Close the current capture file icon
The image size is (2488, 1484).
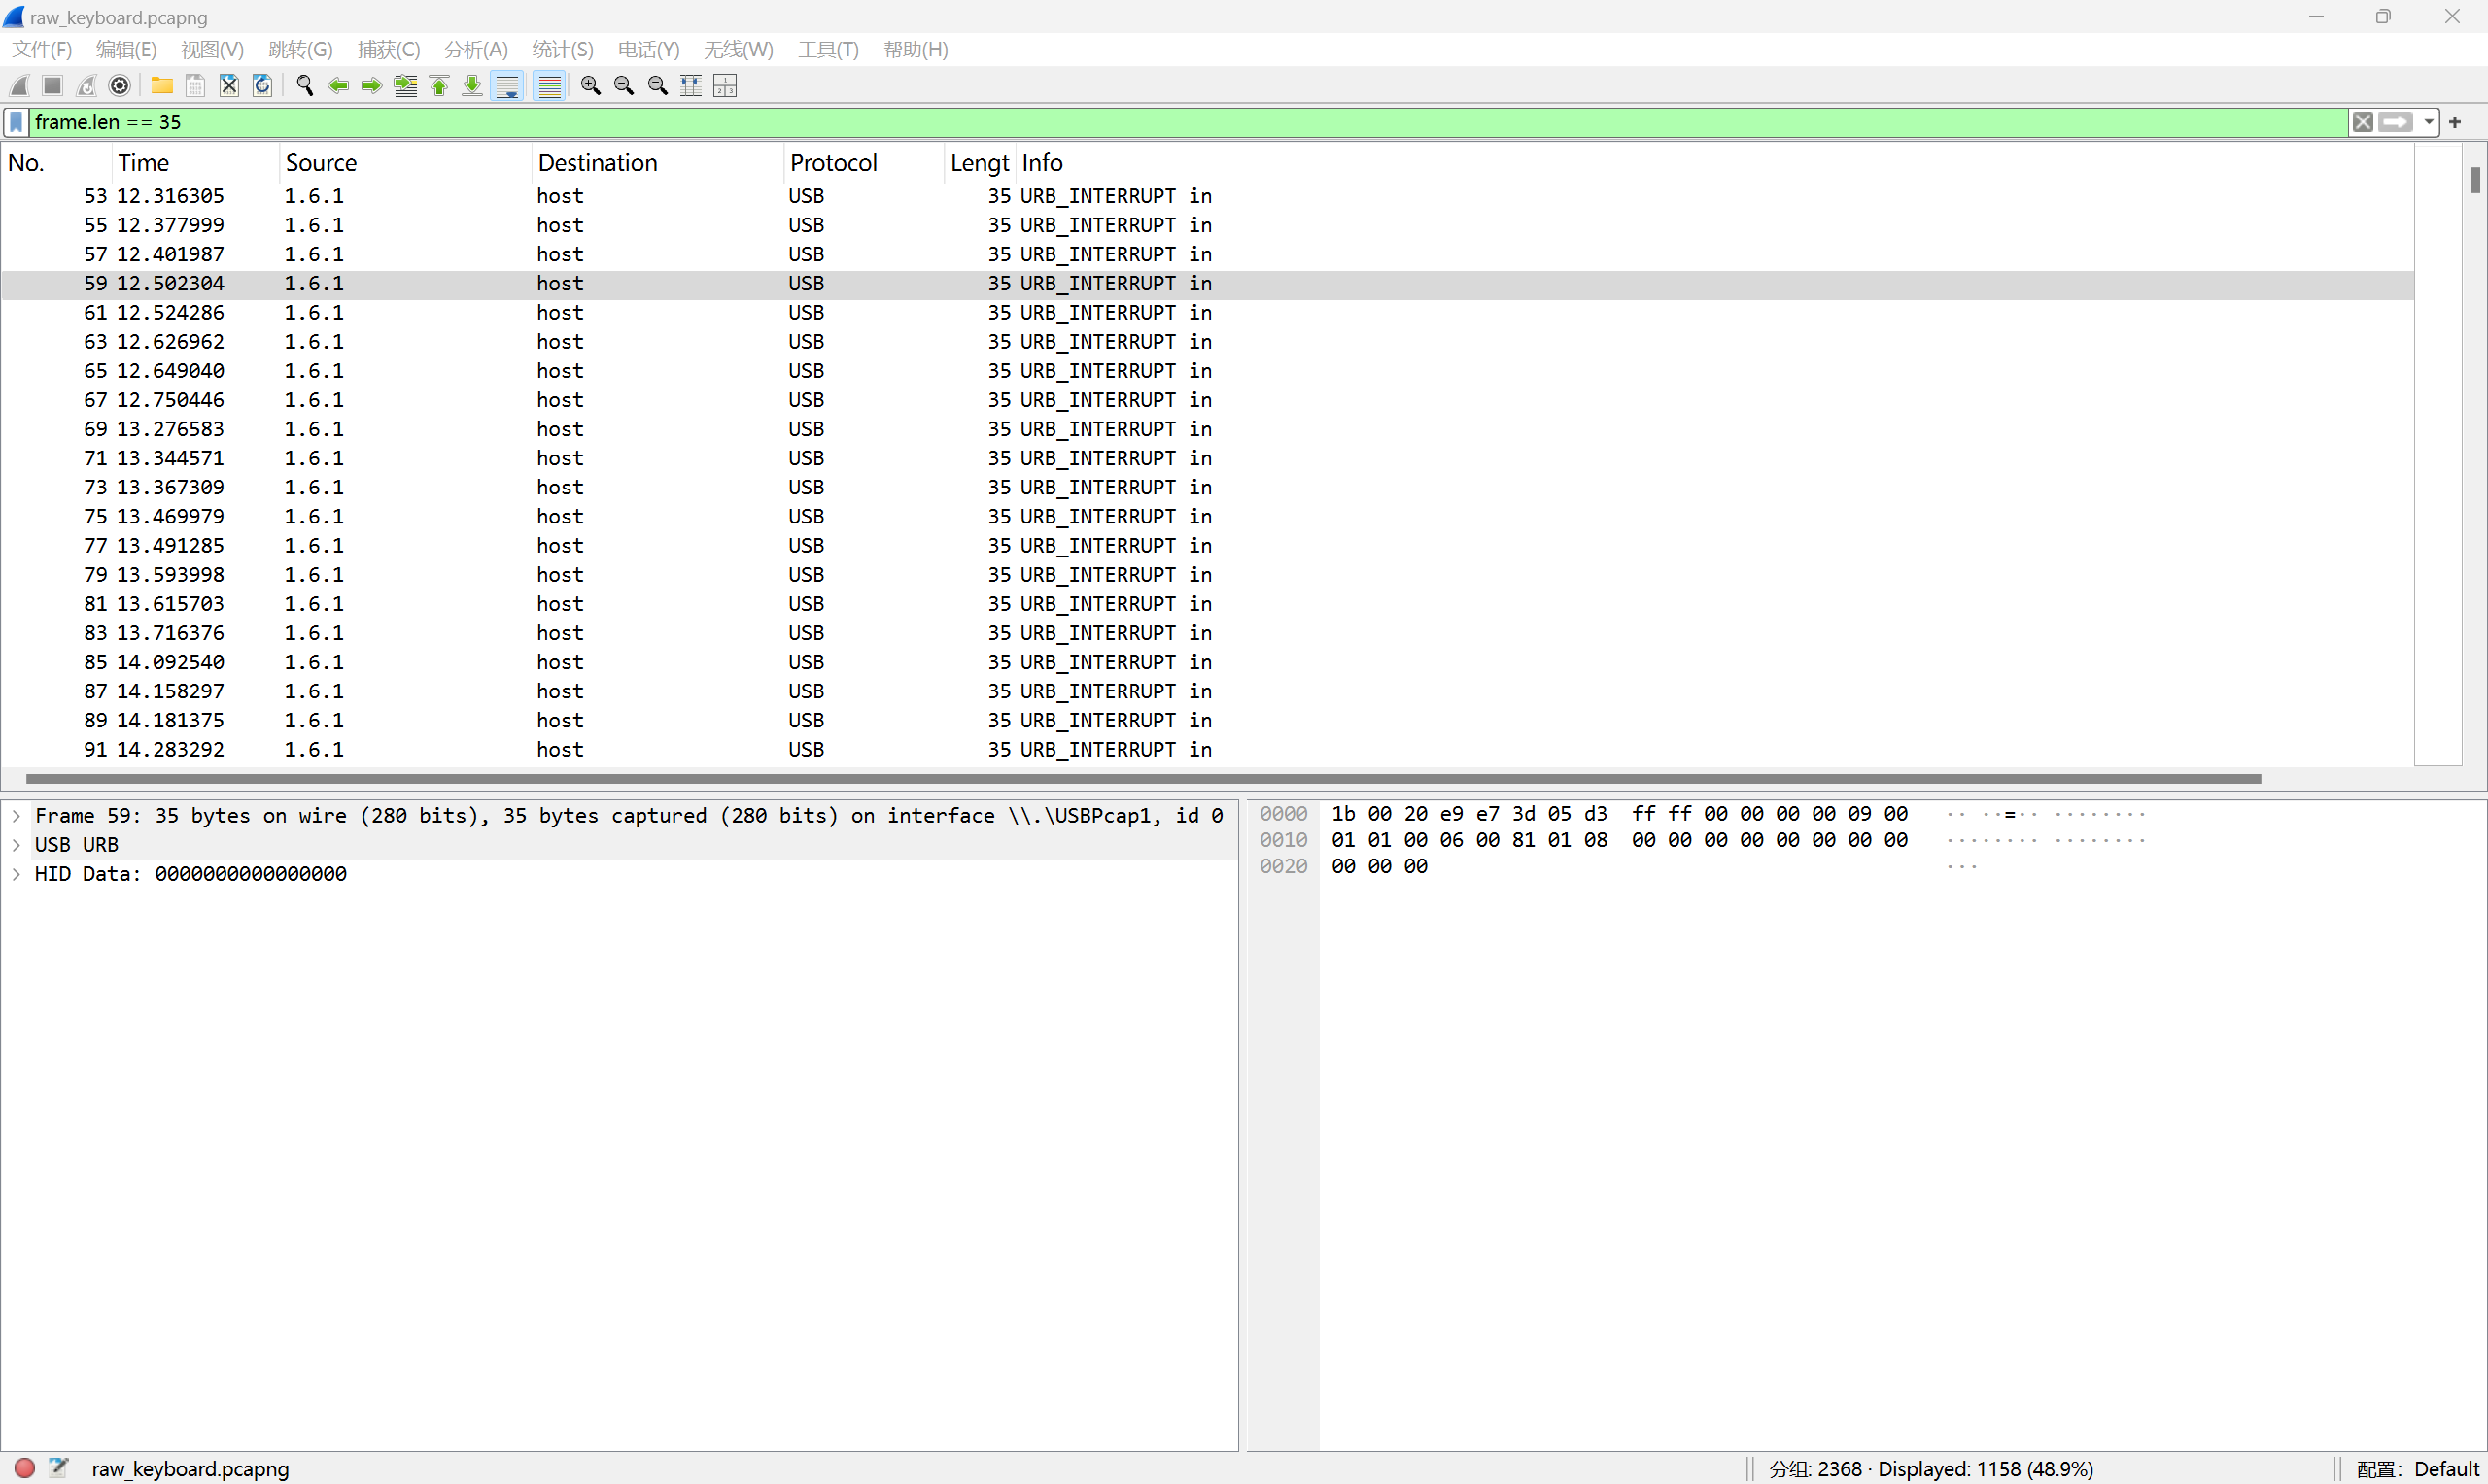(229, 86)
